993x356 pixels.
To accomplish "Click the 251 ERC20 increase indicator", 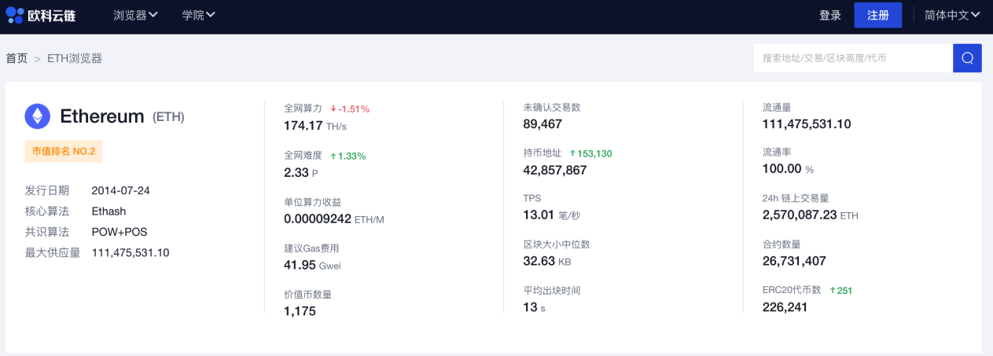I will [840, 290].
